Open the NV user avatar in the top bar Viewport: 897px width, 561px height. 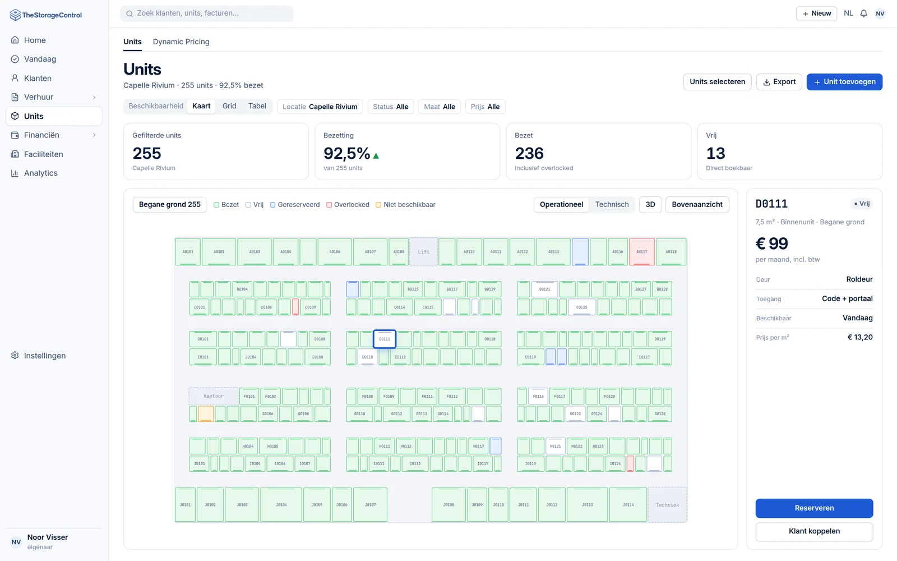(880, 13)
